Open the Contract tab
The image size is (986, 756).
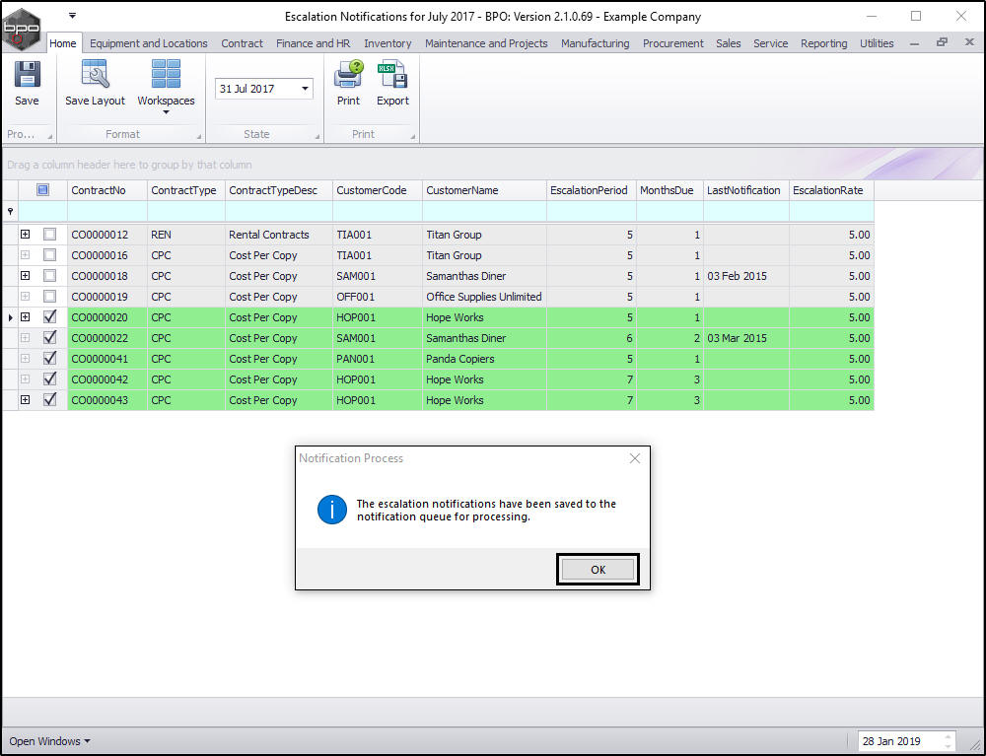coord(243,43)
